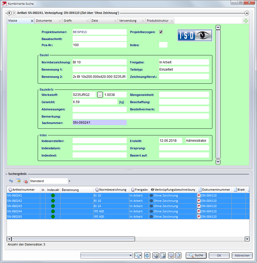Click the ISD eye logo image
The height and width of the screenshot is (263, 257).
pos(195,35)
